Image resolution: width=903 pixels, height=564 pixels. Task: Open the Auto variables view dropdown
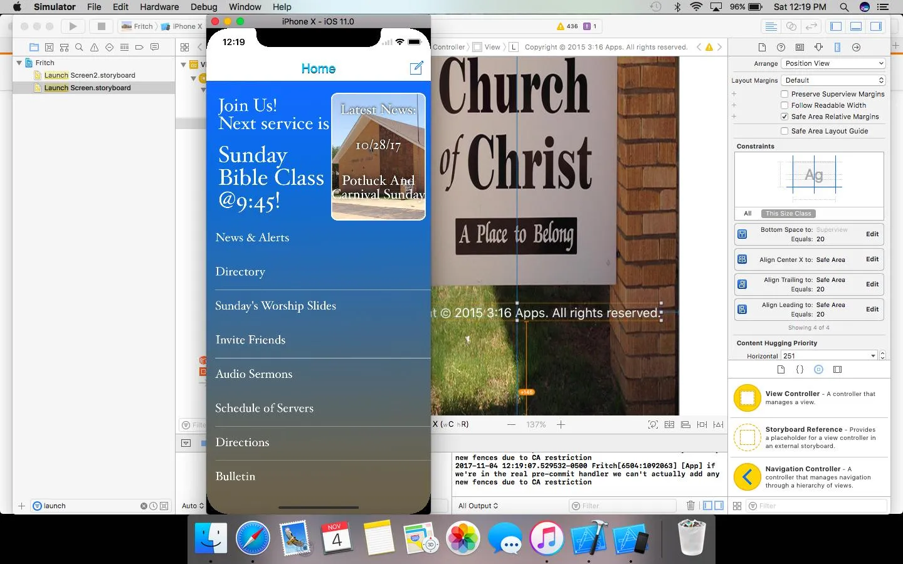point(193,506)
